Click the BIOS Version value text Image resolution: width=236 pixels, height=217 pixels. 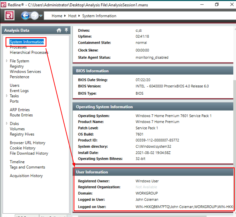[172, 86]
